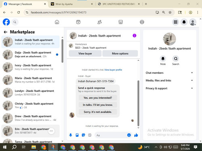Open Ivory 2beds 1bath apartment chat
Viewport: 202px width, 151px height.
point(30,67)
